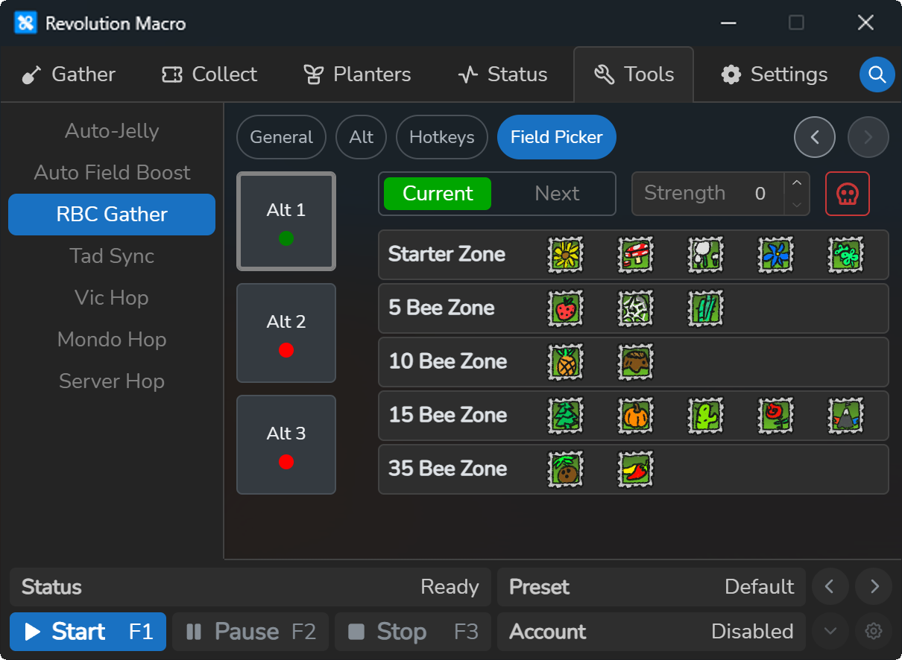Screen dimensions: 902x660
Task: Open Auto Field Boost in the sidebar
Action: click(x=112, y=173)
